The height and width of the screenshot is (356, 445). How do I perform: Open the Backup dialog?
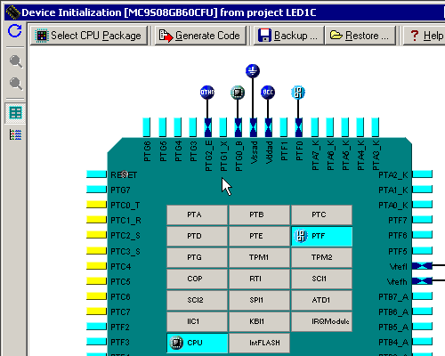[x=288, y=36]
